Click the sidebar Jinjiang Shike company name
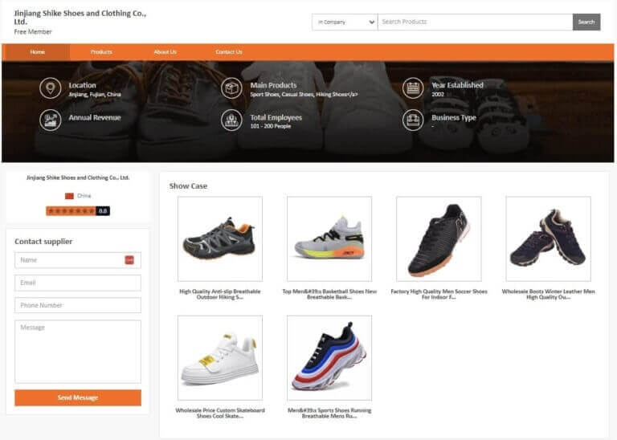617x440 pixels. (x=78, y=177)
